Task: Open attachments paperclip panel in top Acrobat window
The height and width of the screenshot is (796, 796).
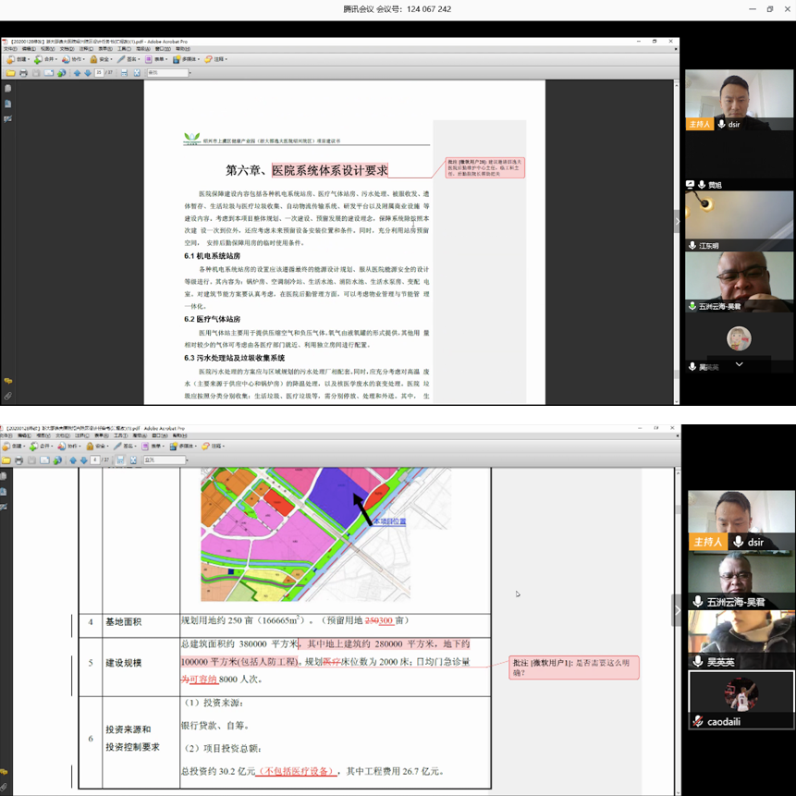Action: point(7,396)
